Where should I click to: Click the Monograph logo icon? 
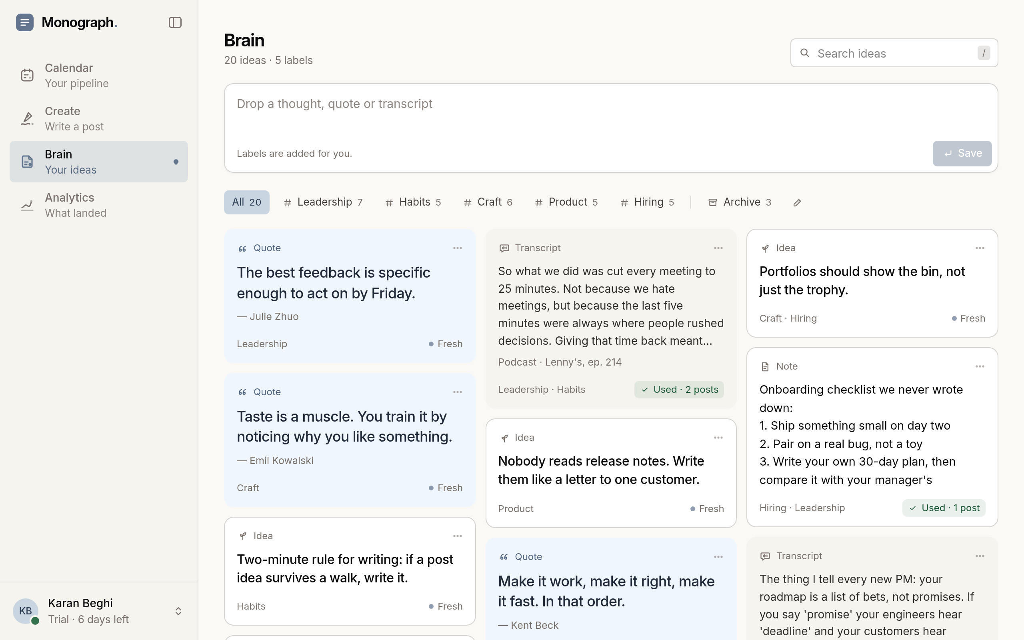tap(25, 22)
